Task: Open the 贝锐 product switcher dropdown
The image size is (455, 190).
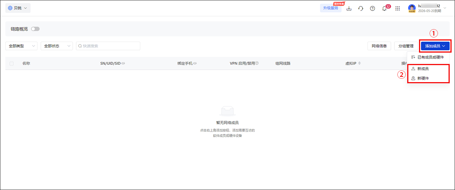Action: pyautogui.click(x=18, y=8)
